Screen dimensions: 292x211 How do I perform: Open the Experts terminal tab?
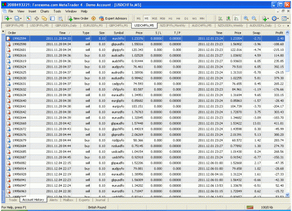pyautogui.click(x=84, y=200)
